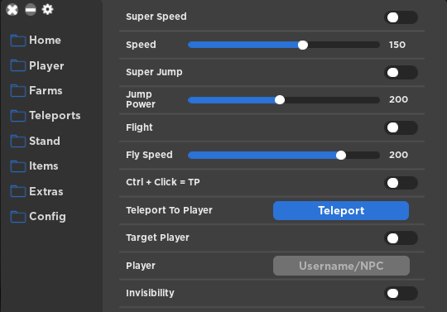Toggle Ctrl + Click = TP switch

coord(401,183)
